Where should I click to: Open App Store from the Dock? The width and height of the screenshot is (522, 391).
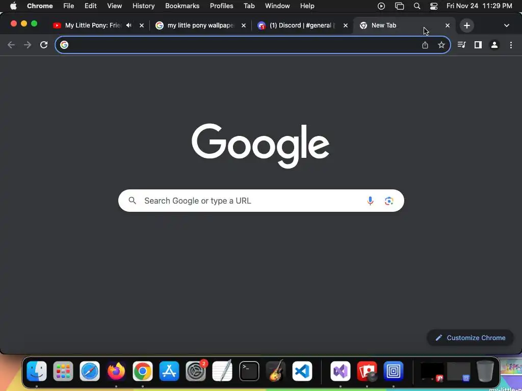click(169, 371)
